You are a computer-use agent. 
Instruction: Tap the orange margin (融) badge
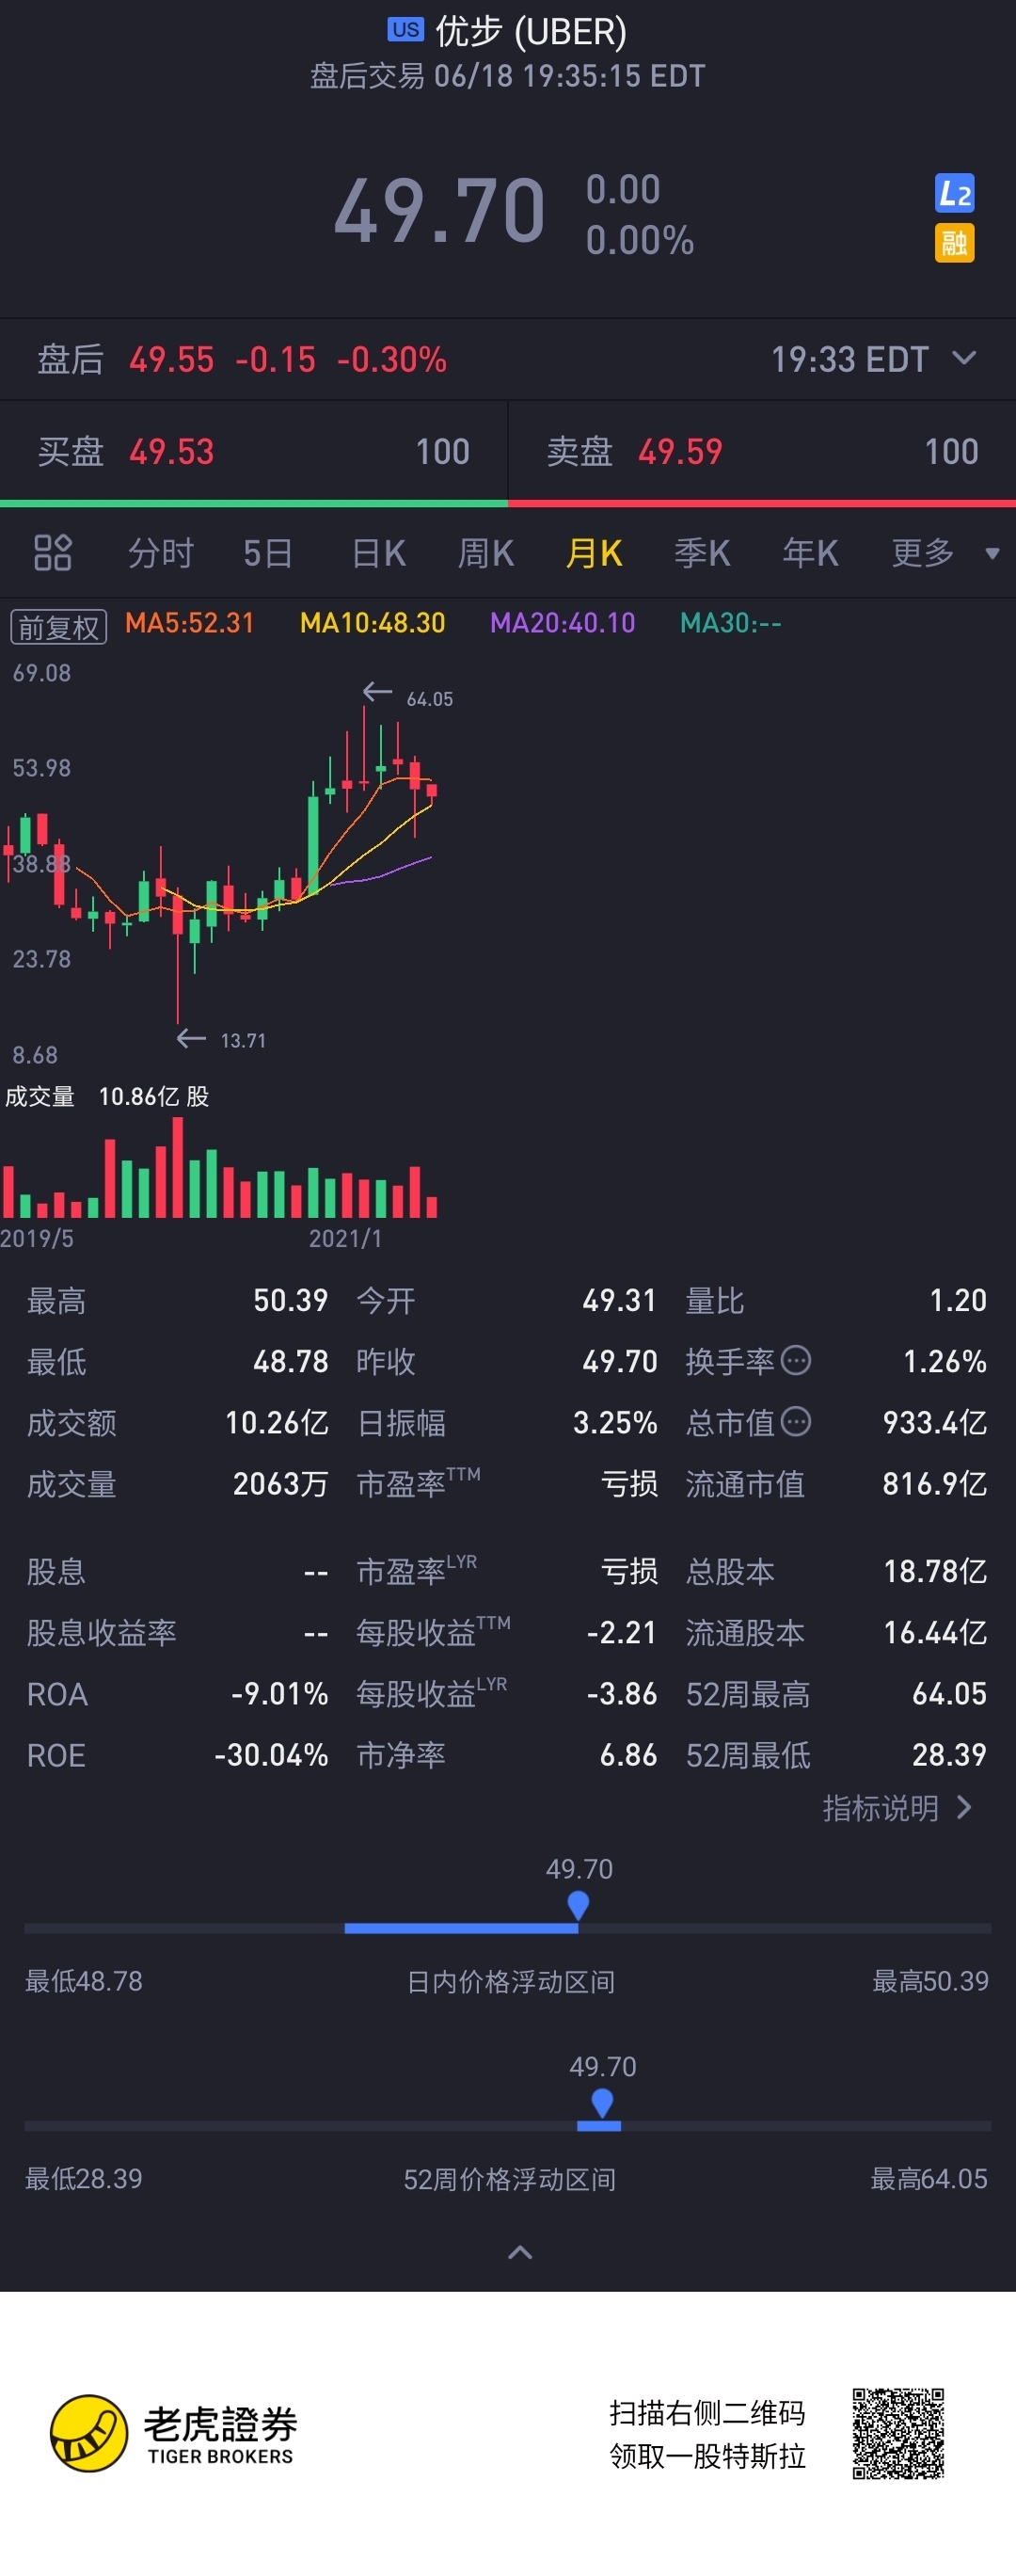pos(954,243)
